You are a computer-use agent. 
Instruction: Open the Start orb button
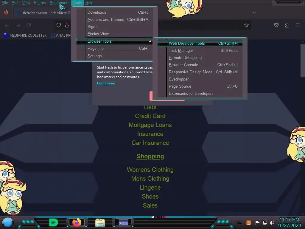pos(7,222)
